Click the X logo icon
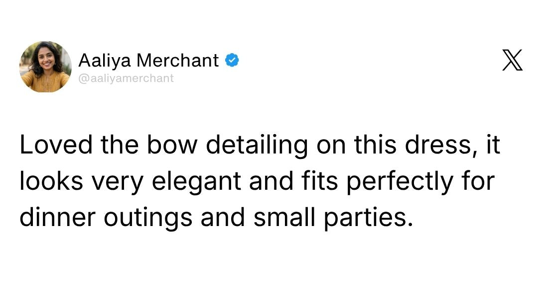The height and width of the screenshot is (306, 542). (x=512, y=61)
